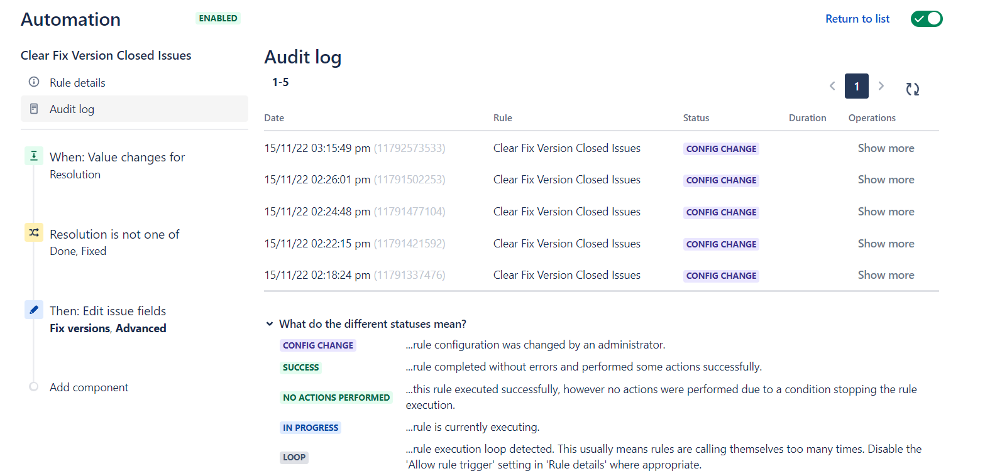Screen dimensions: 985x471
Task: Click the shuffle icon beside Resolution condition
Action: [33, 233]
